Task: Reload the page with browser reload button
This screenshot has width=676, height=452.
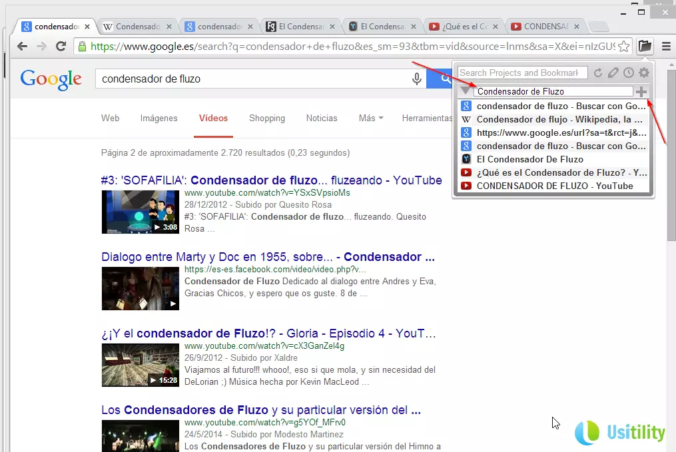Action: 61,47
